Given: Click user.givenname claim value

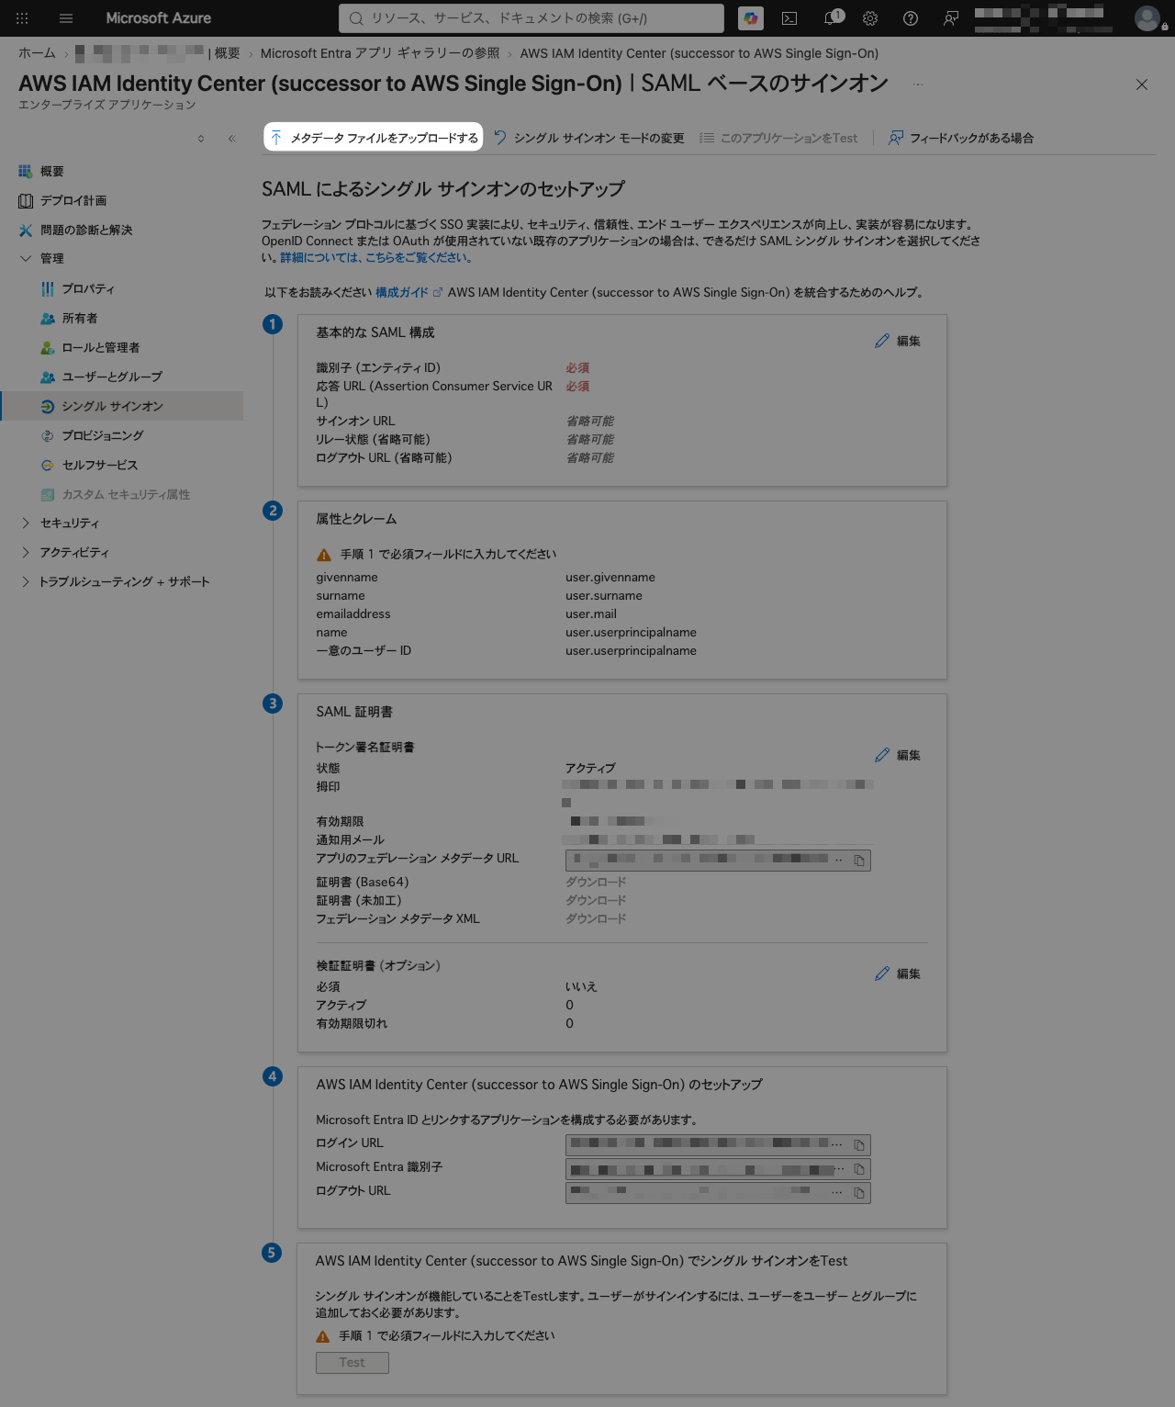Looking at the screenshot, I should coord(610,578).
